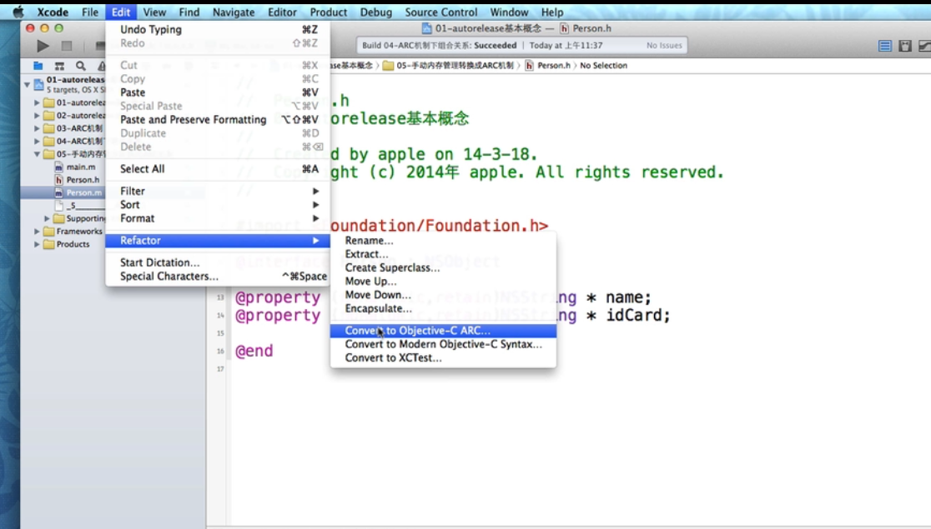Select Person.h file in navigator

82,180
